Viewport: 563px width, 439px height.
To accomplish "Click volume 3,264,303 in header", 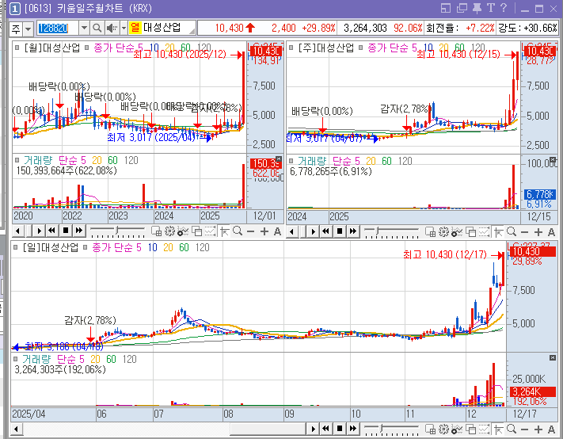I will pos(365,28).
